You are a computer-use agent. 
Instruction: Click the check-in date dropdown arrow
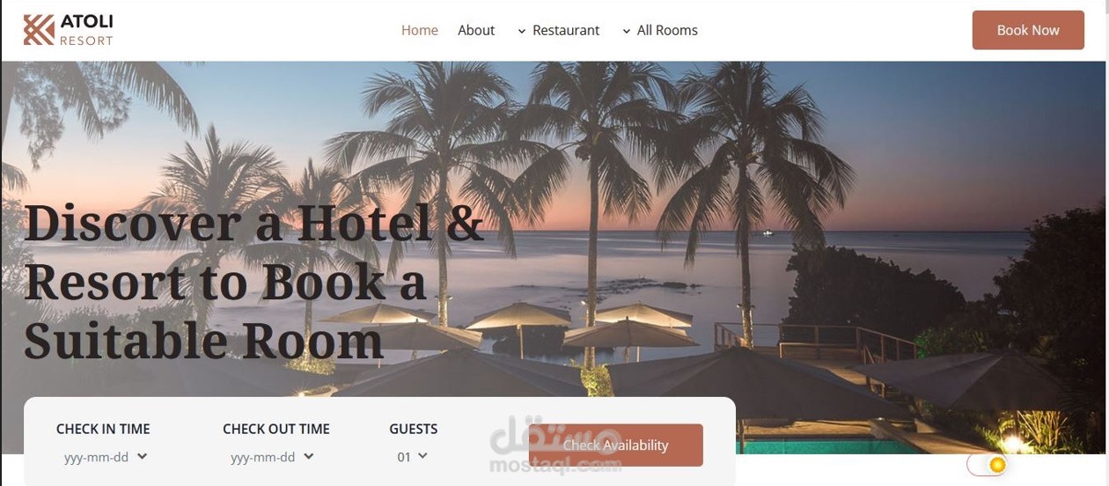click(143, 456)
